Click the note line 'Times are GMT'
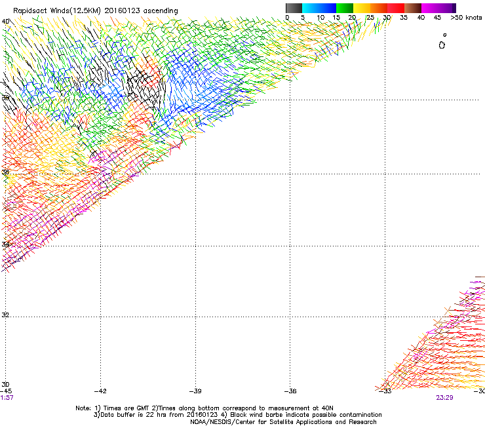The width and height of the screenshot is (485, 426). coord(126,408)
